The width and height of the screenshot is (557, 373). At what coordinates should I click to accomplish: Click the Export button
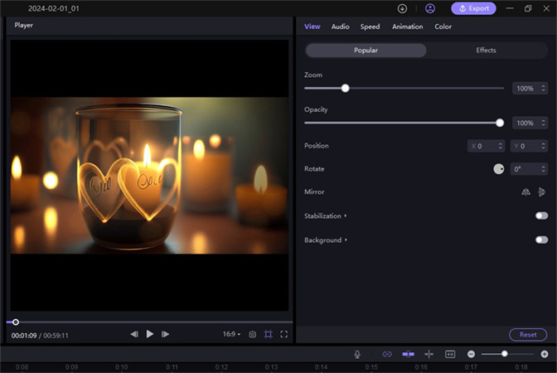(473, 8)
